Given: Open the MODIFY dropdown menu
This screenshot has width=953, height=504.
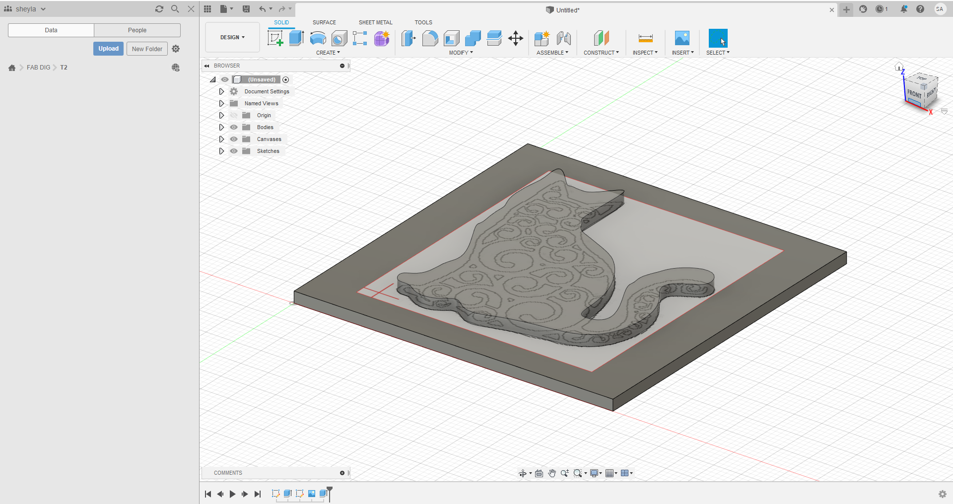Looking at the screenshot, I should [461, 53].
